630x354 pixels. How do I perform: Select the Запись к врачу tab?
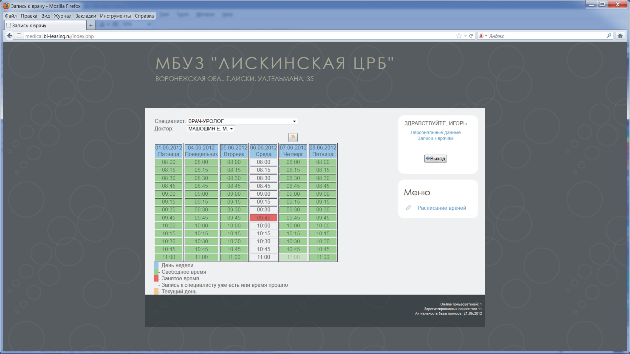tap(45, 25)
